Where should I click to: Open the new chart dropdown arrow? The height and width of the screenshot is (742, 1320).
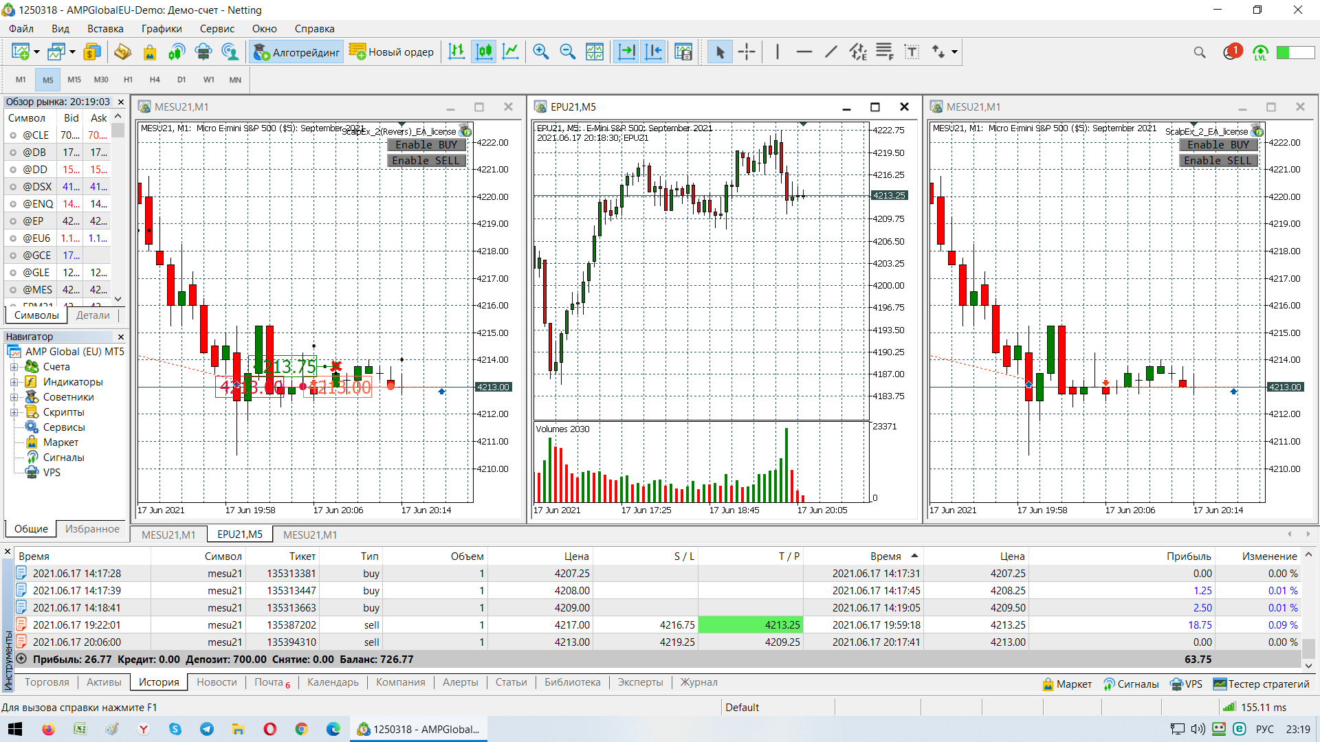[36, 52]
